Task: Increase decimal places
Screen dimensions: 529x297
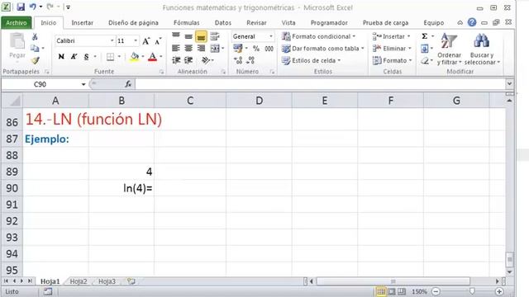Action: pos(238,60)
